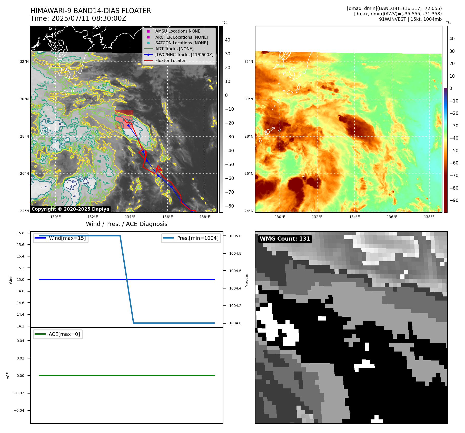Image resolution: width=465 pixels, height=433 pixels.
Task: Click the green line sample for ADT Tracks
Action: tap(148, 49)
